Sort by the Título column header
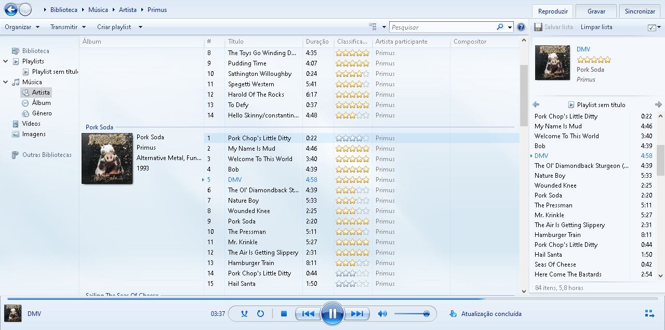Screen dimensions: 665x330 pyautogui.click(x=264, y=42)
